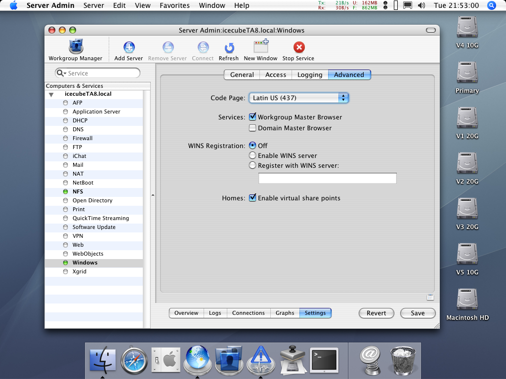This screenshot has height=379, width=506.
Task: Open Spotlight search in the menu bar
Action: 491,5
